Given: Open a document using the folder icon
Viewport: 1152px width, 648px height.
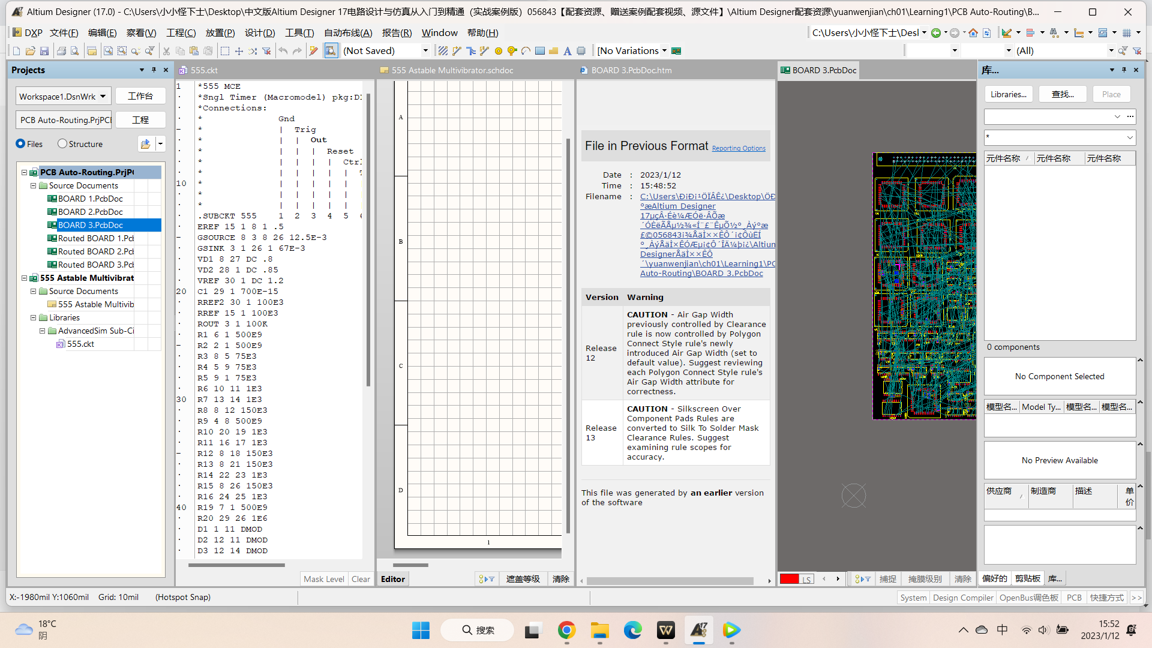Looking at the screenshot, I should point(30,50).
